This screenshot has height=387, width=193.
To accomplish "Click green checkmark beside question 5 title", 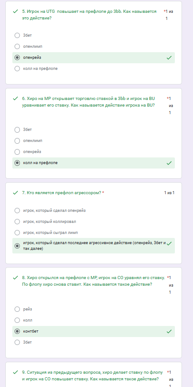I will [x=15, y=11].
